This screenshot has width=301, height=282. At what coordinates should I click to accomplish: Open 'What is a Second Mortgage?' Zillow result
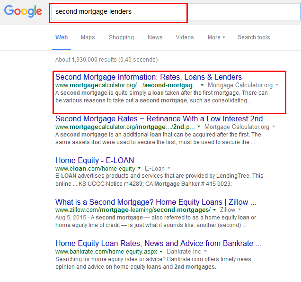(x=156, y=202)
